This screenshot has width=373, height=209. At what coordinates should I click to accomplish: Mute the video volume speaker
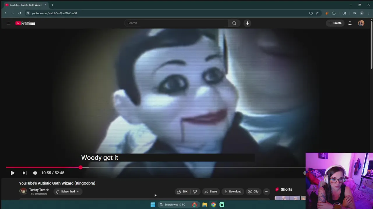[35, 173]
